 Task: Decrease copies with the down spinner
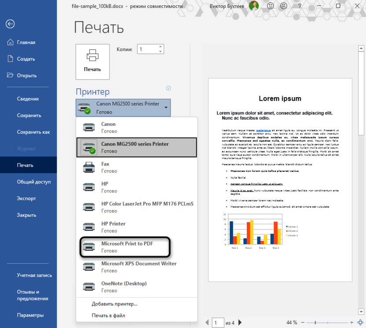(161, 51)
